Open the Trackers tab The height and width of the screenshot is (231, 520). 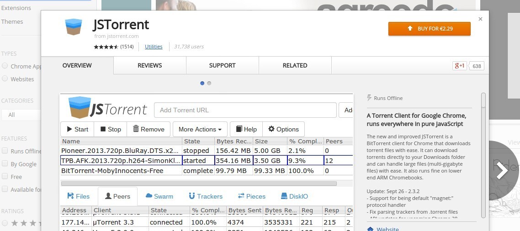(205, 196)
